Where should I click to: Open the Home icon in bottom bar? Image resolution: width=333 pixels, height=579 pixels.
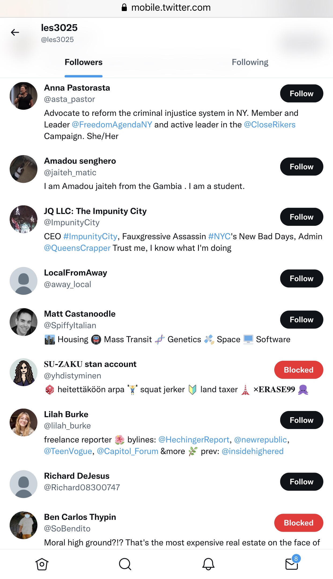(42, 564)
